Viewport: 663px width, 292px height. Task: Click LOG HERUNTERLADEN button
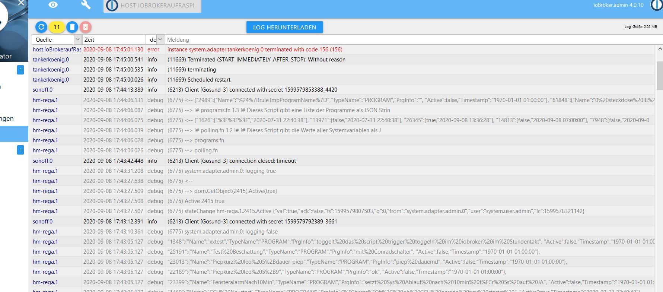[284, 27]
